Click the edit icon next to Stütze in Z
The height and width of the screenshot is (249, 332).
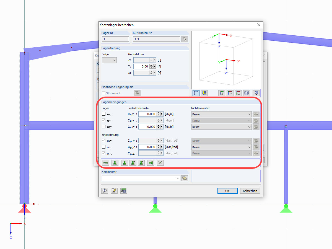pyautogui.click(x=137, y=93)
